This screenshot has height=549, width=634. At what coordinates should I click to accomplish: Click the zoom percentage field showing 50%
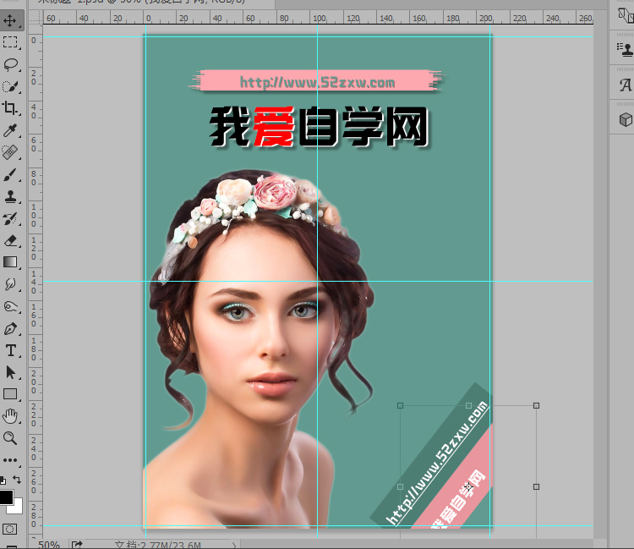(49, 544)
